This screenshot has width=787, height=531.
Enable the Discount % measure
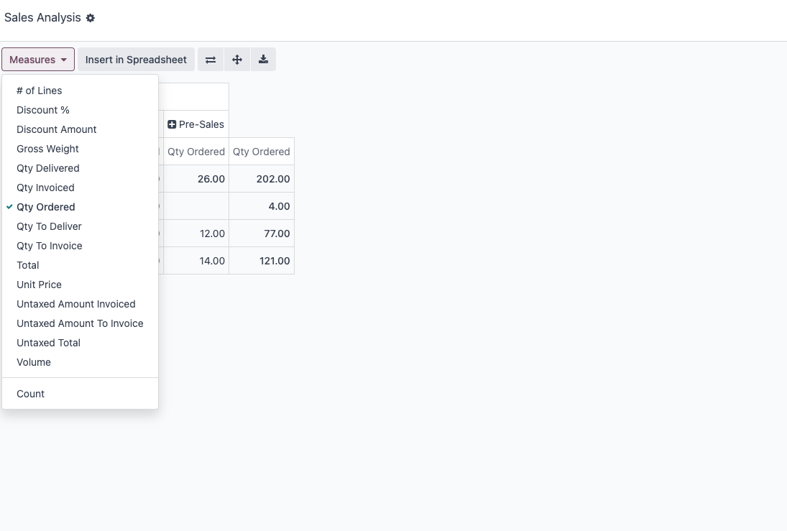[x=80, y=110]
